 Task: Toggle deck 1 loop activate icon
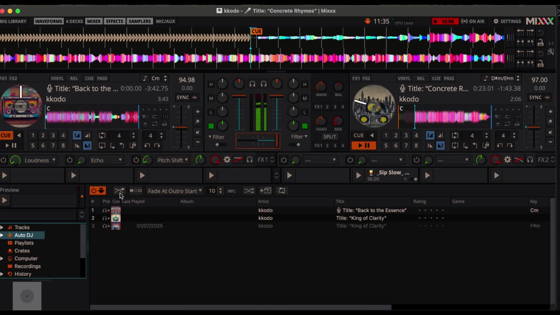[102, 136]
